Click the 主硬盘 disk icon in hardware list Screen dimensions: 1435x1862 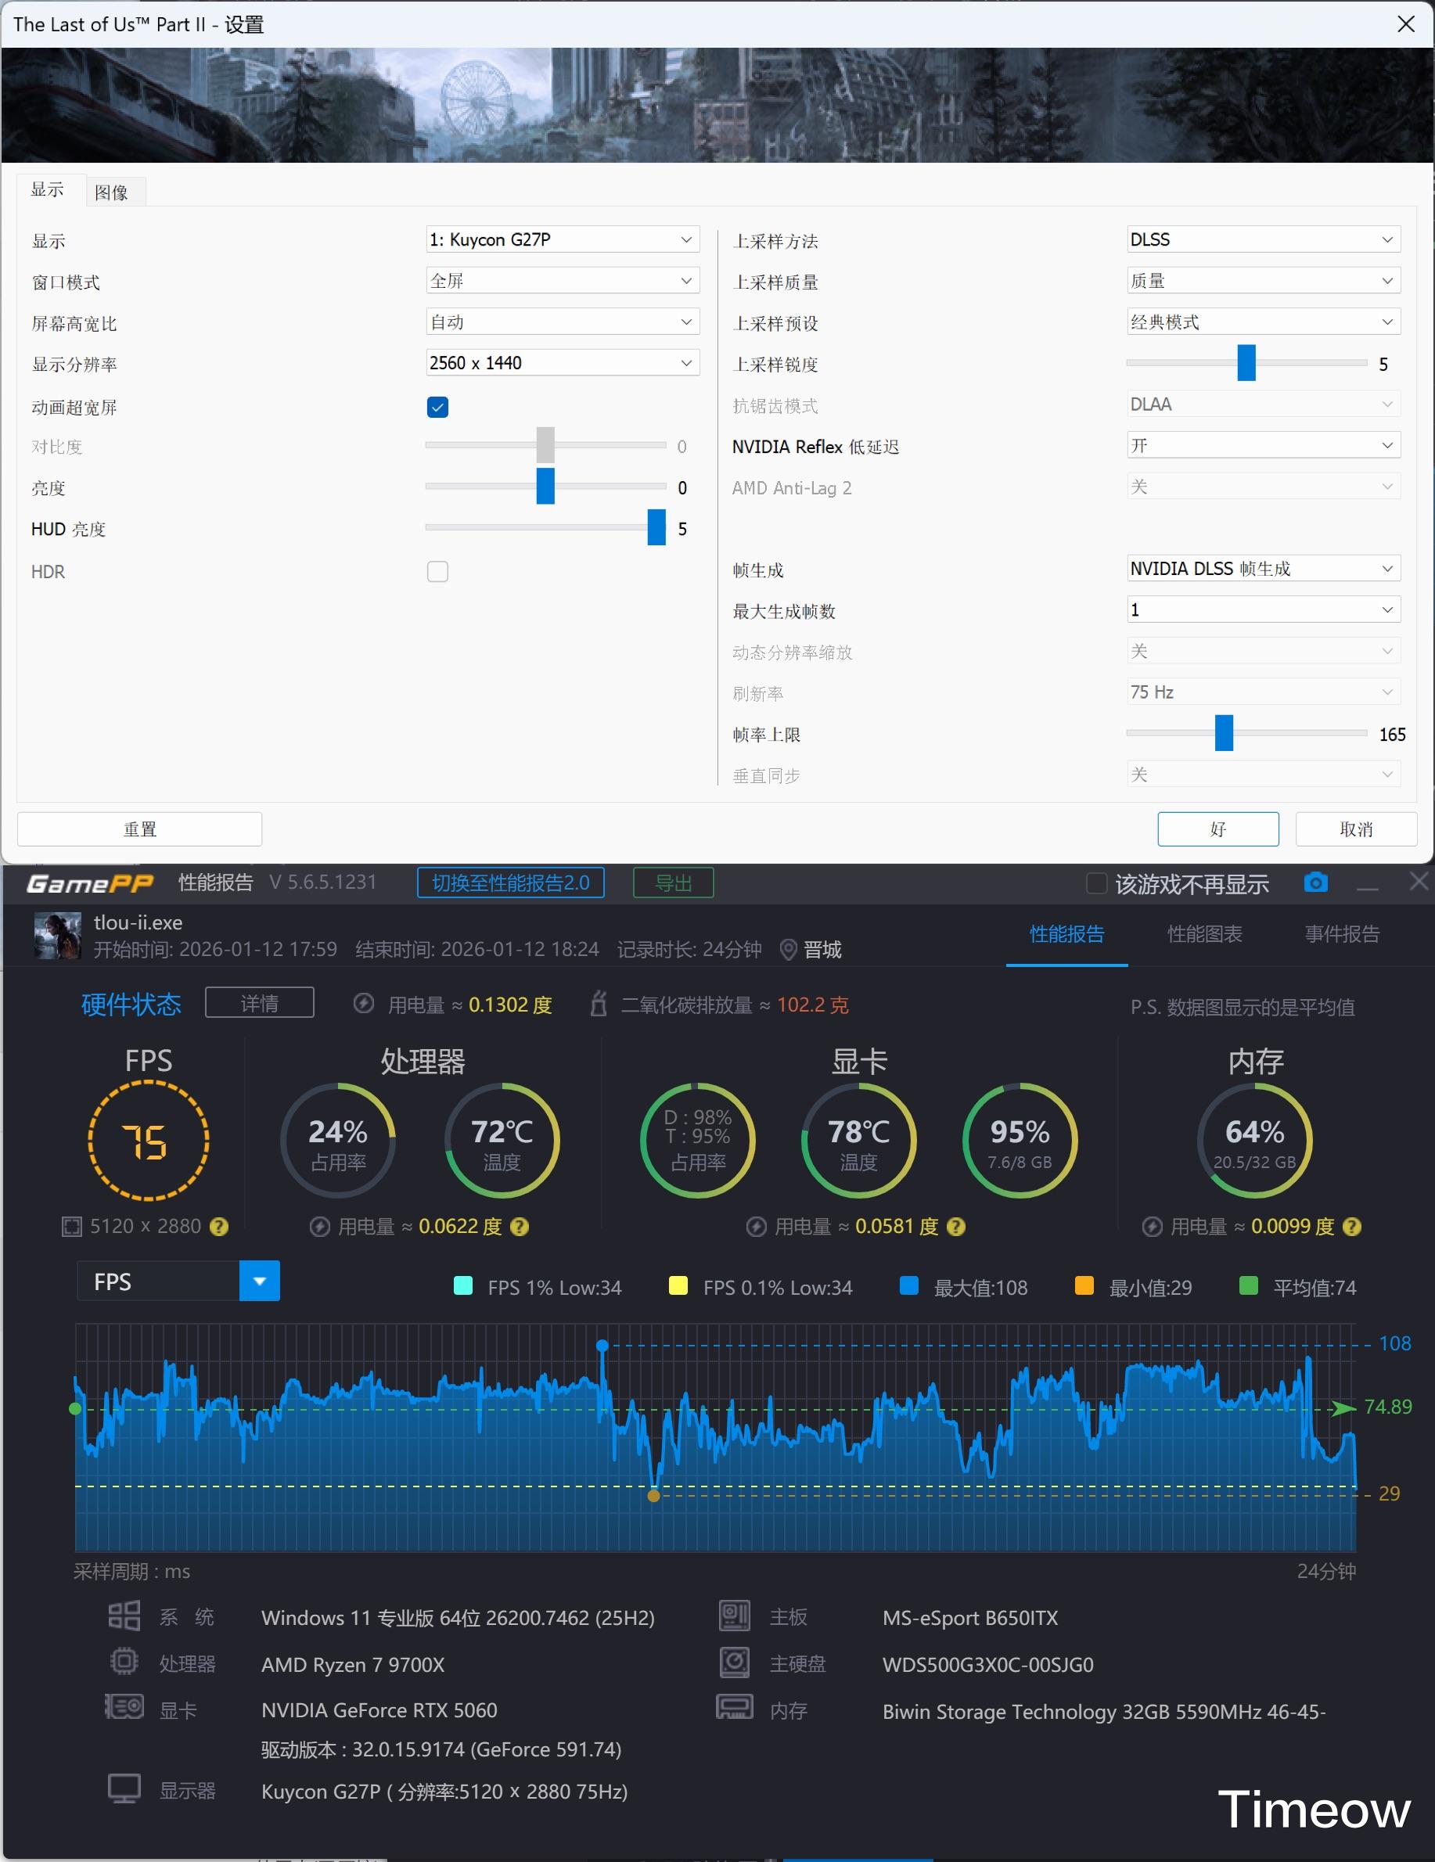[734, 1662]
